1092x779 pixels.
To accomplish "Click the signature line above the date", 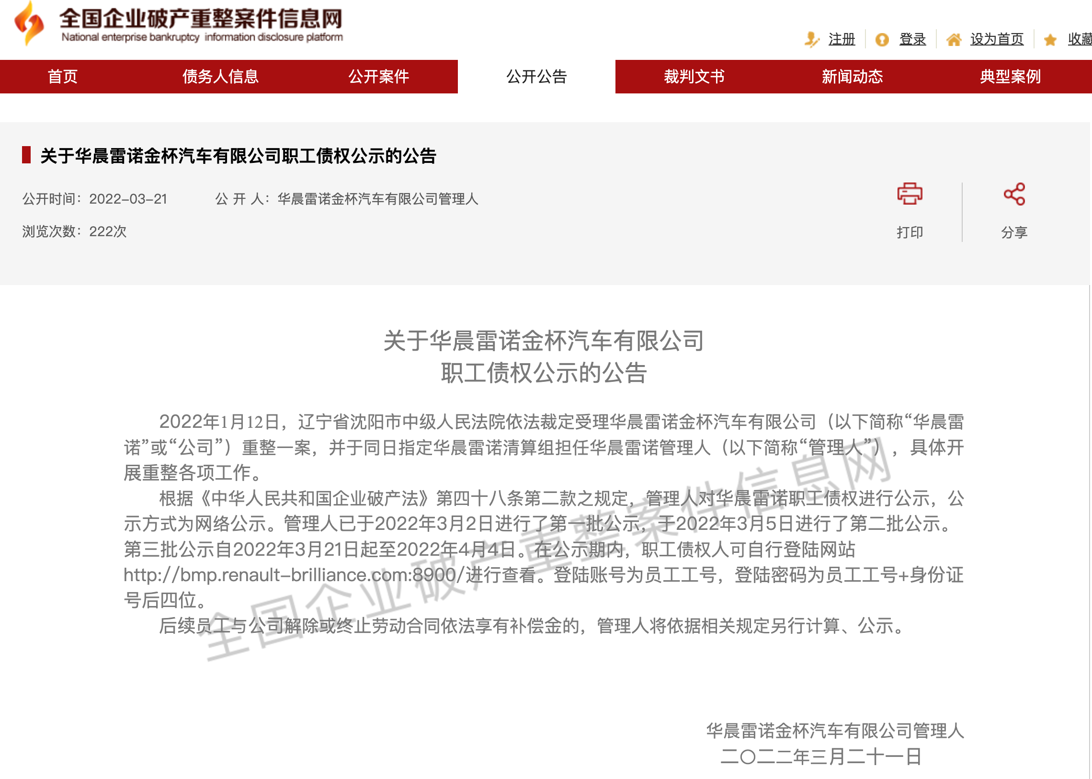I will point(835,731).
